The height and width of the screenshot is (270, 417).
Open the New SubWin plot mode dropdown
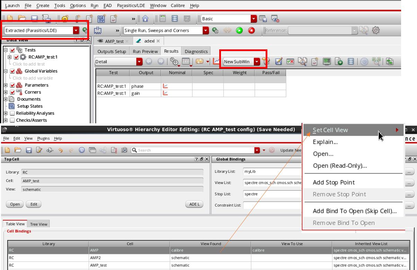click(x=257, y=62)
